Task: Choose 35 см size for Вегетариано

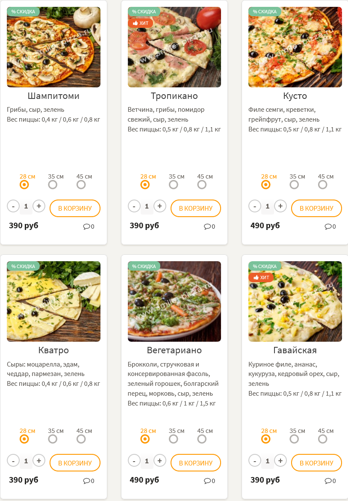Action: [173, 439]
